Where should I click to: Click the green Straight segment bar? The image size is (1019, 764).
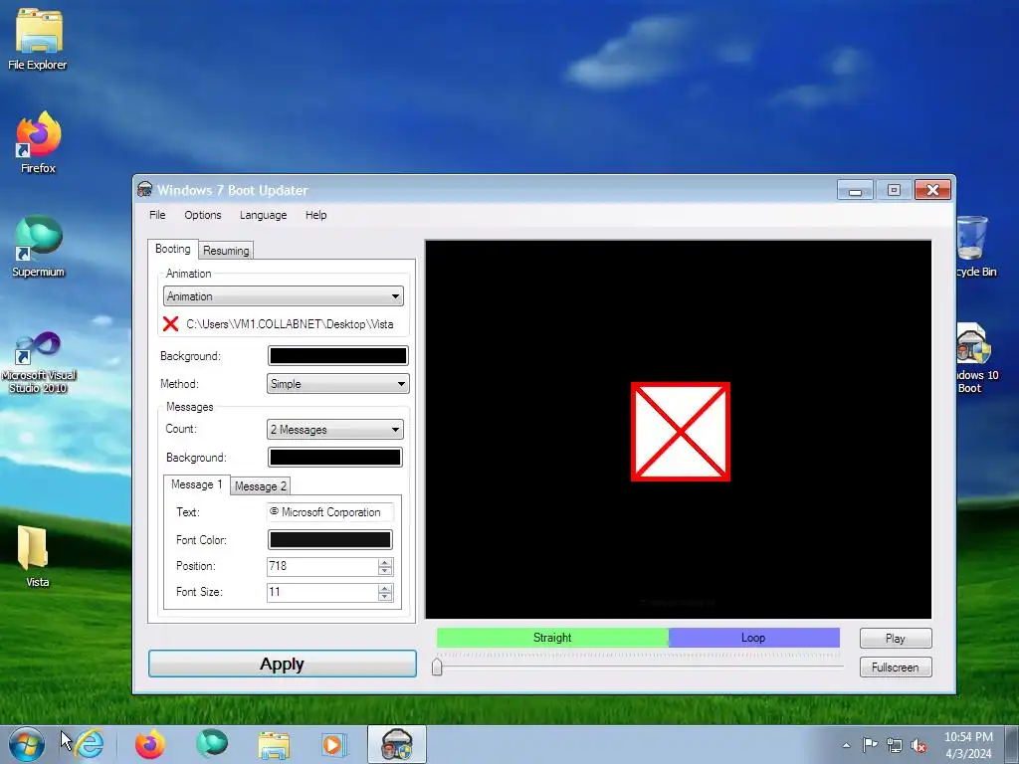[x=552, y=638]
